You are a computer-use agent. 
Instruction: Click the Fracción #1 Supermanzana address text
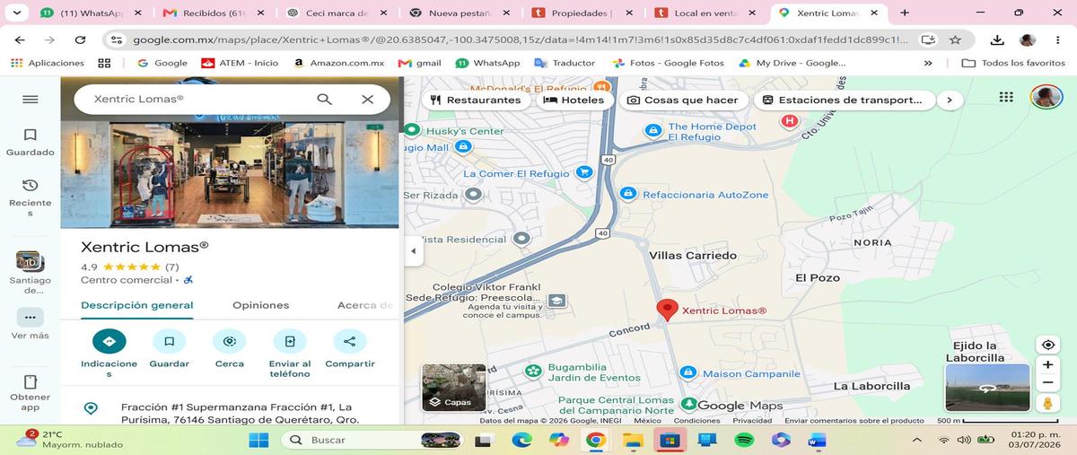pos(240,413)
